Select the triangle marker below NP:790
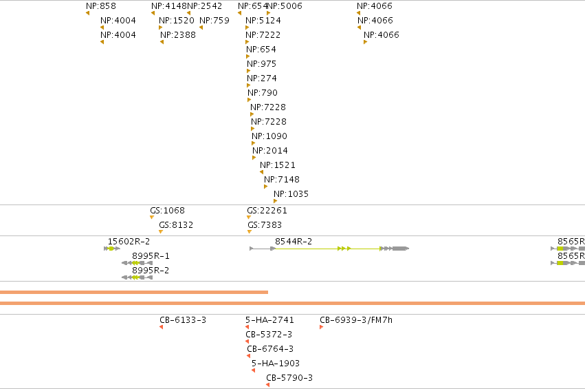 coord(250,100)
